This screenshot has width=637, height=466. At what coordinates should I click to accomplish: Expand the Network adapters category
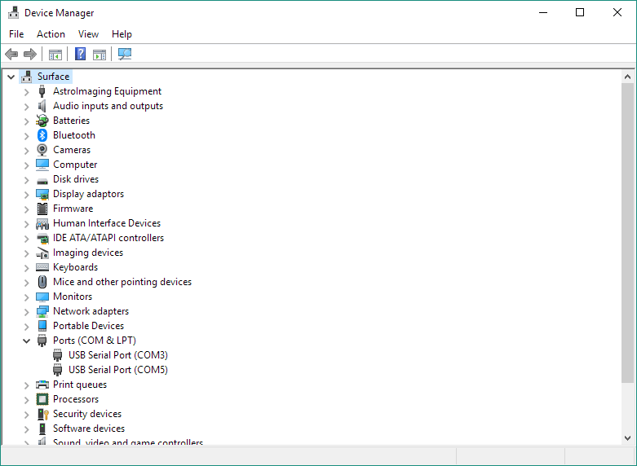click(x=26, y=311)
